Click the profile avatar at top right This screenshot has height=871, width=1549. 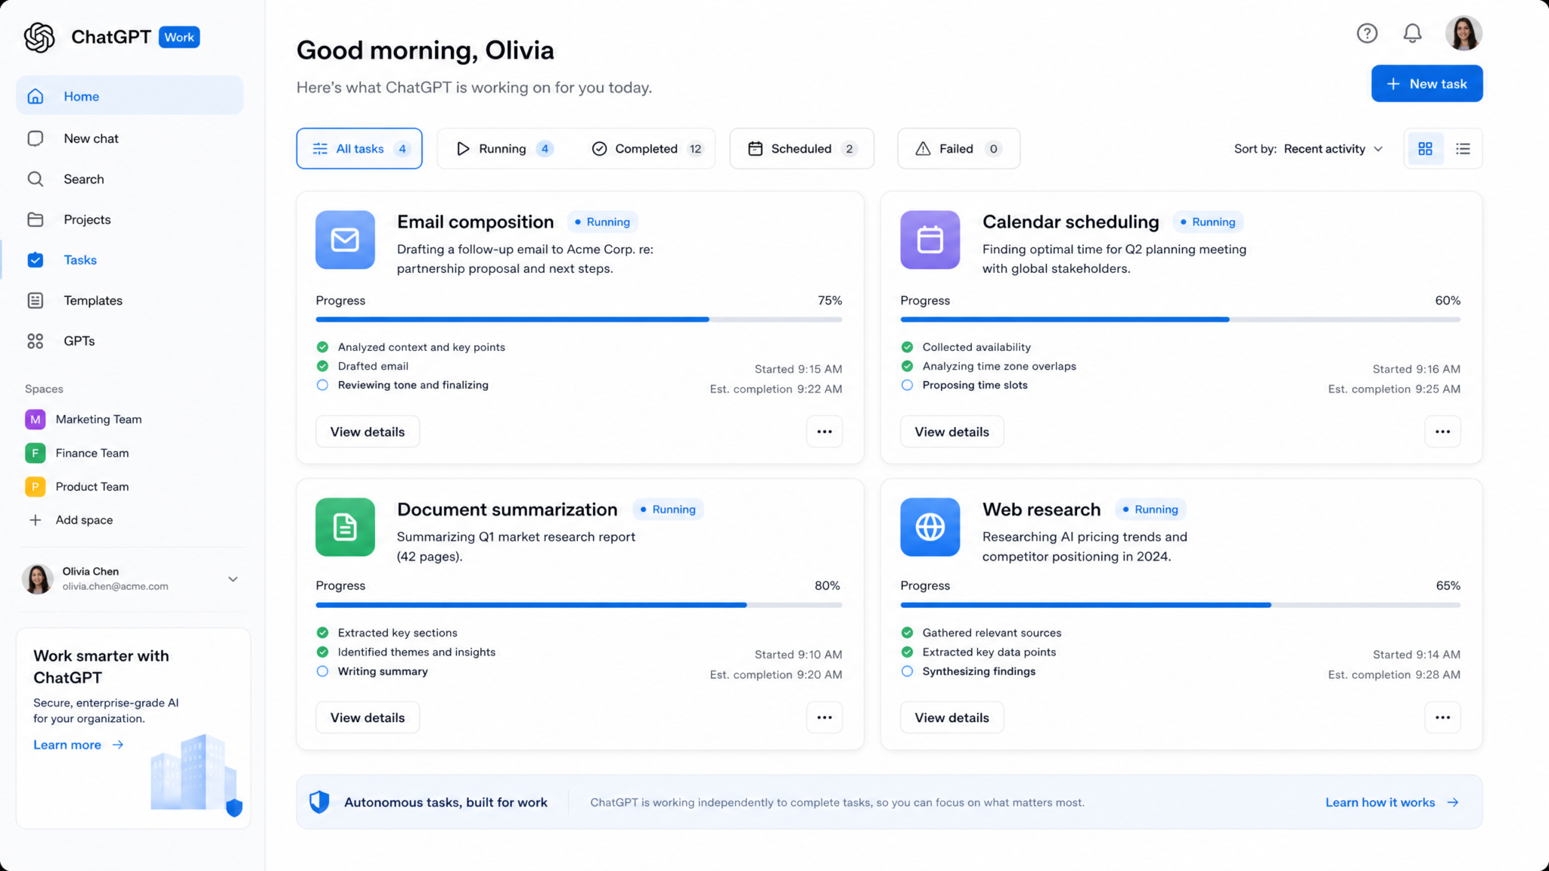(1464, 33)
